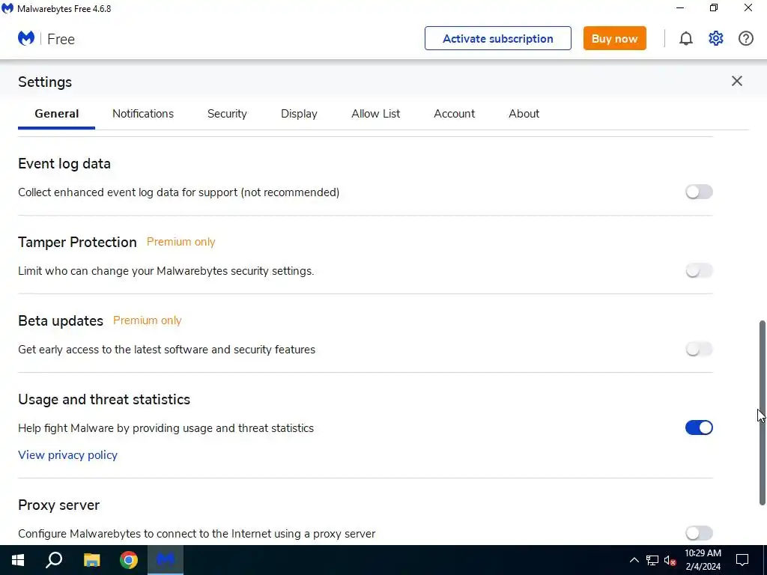
Task: Launch Google Chrome from the taskbar
Action: pos(129,560)
